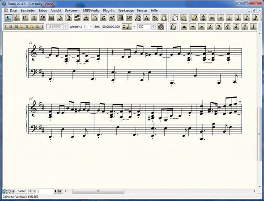Select the Simple Entry eighth-note tool
This screenshot has height=201, width=264.
[60, 18]
